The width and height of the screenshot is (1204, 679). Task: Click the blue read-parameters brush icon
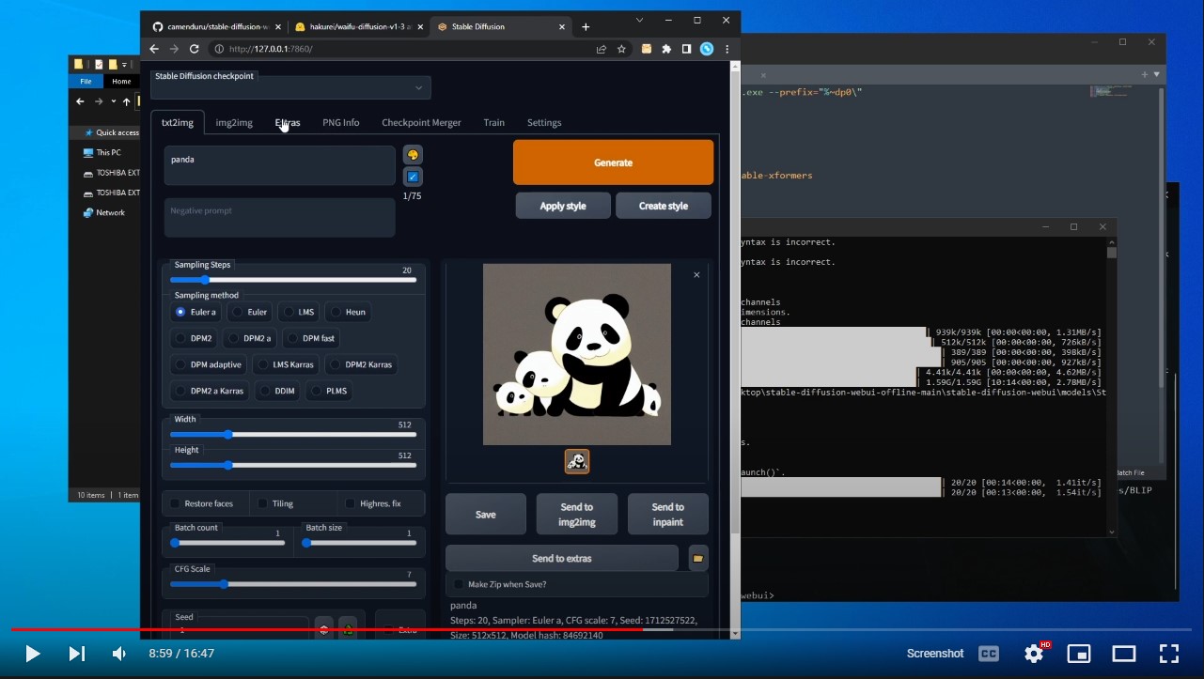[413, 177]
